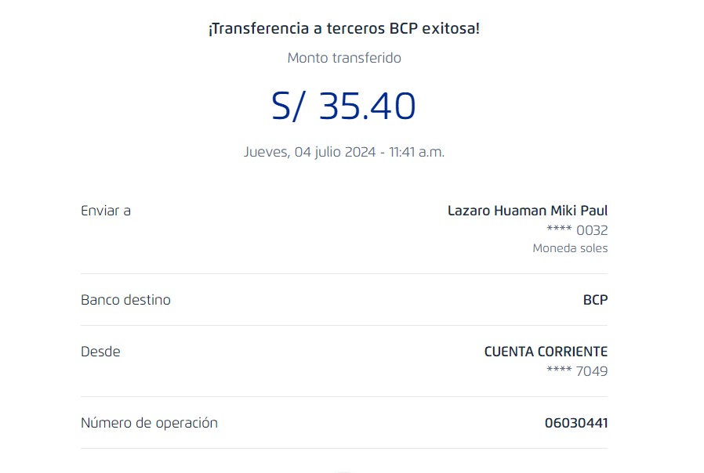Click the CUENTA CORRIENTE source account

(546, 352)
